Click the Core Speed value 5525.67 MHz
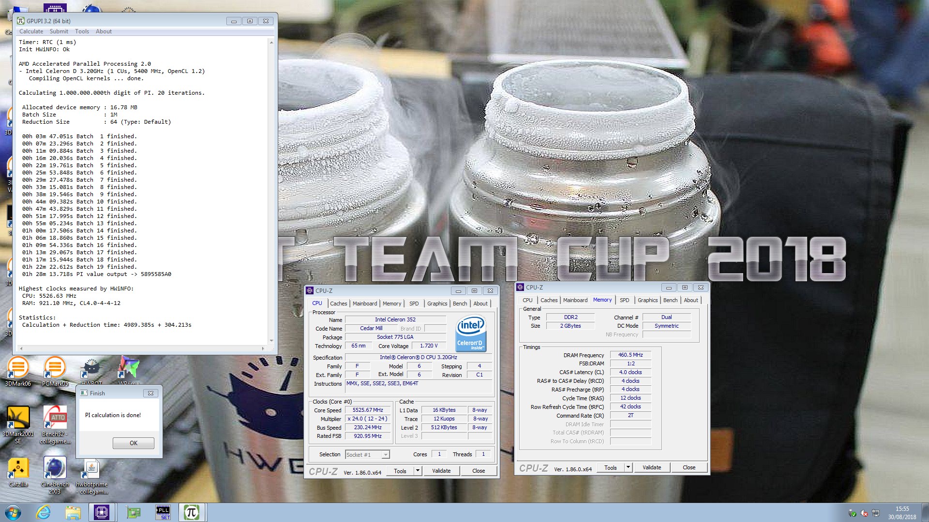Image resolution: width=929 pixels, height=522 pixels. click(368, 410)
